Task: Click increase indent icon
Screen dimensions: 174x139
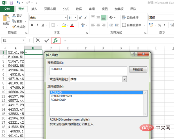Action: click(117, 25)
